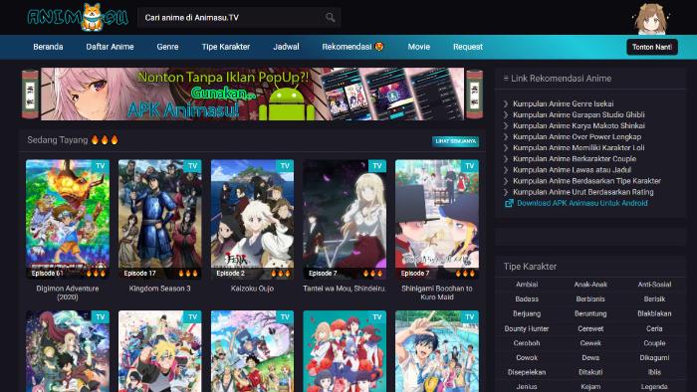Select the Dewa character type
Viewport: 697px width, 392px height.
coord(590,358)
